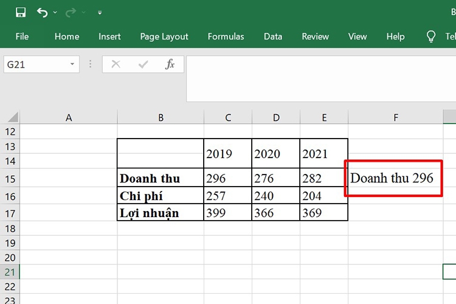
Task: Click the Lợi nhuận label cell
Action: (161, 212)
